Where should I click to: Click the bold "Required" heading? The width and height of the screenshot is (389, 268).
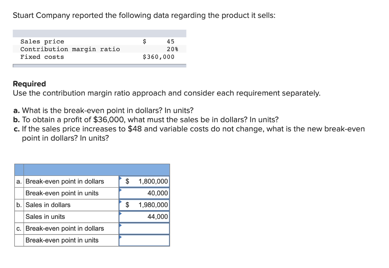coord(29,84)
